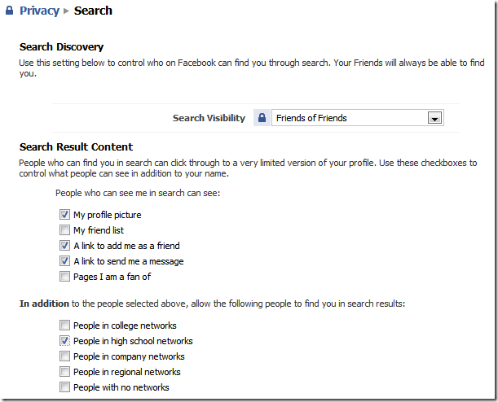498x402 pixels.
Task: Check People with no networks option
Action: coord(64,387)
